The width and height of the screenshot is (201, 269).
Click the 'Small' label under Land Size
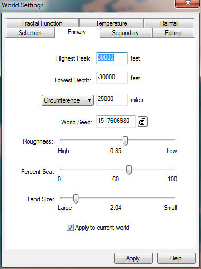170,208
